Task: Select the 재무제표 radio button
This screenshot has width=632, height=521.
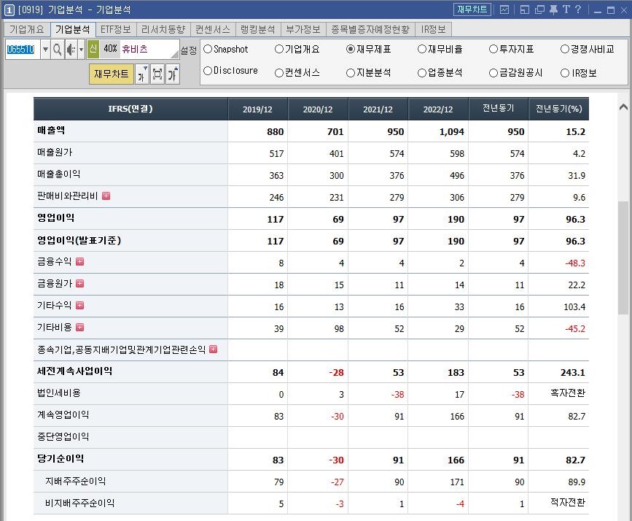Action: pyautogui.click(x=351, y=49)
